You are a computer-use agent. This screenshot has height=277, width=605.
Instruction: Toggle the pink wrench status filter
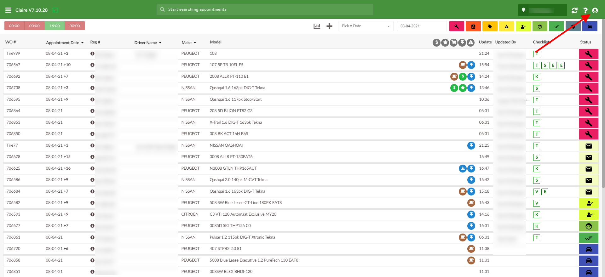tap(456, 26)
